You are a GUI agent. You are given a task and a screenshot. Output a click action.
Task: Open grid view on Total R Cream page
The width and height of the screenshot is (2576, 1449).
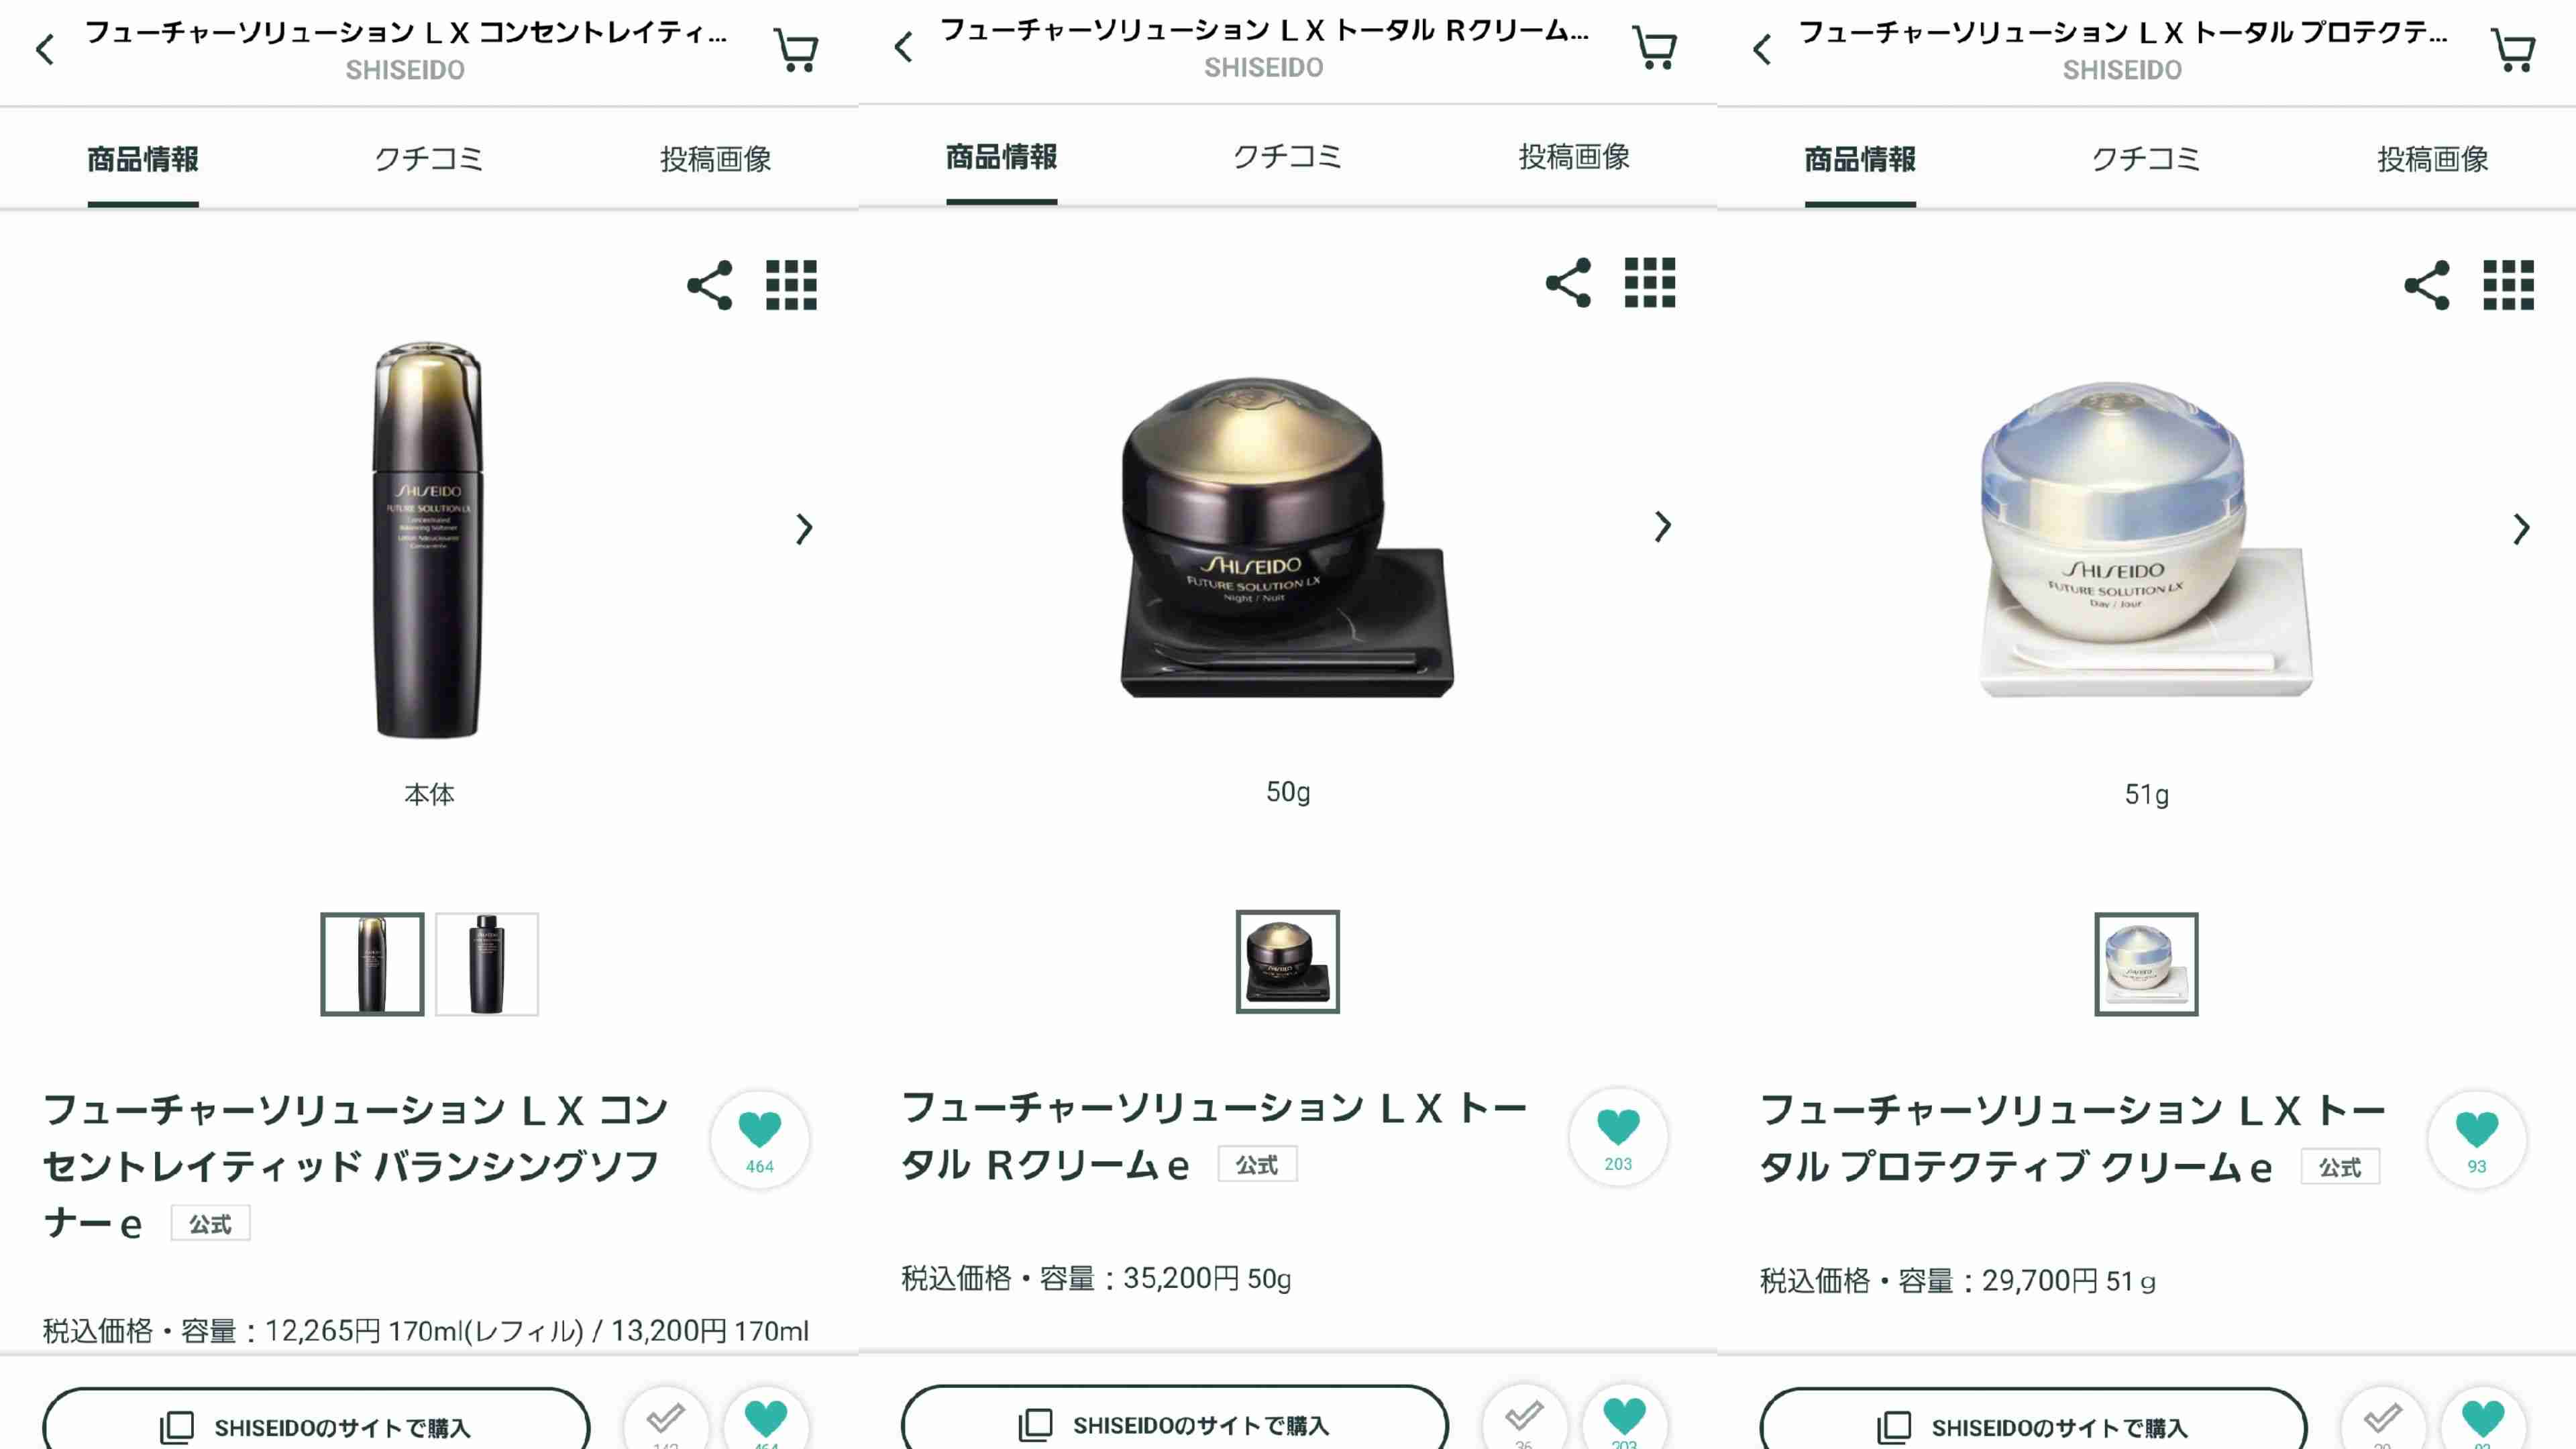click(x=1650, y=283)
